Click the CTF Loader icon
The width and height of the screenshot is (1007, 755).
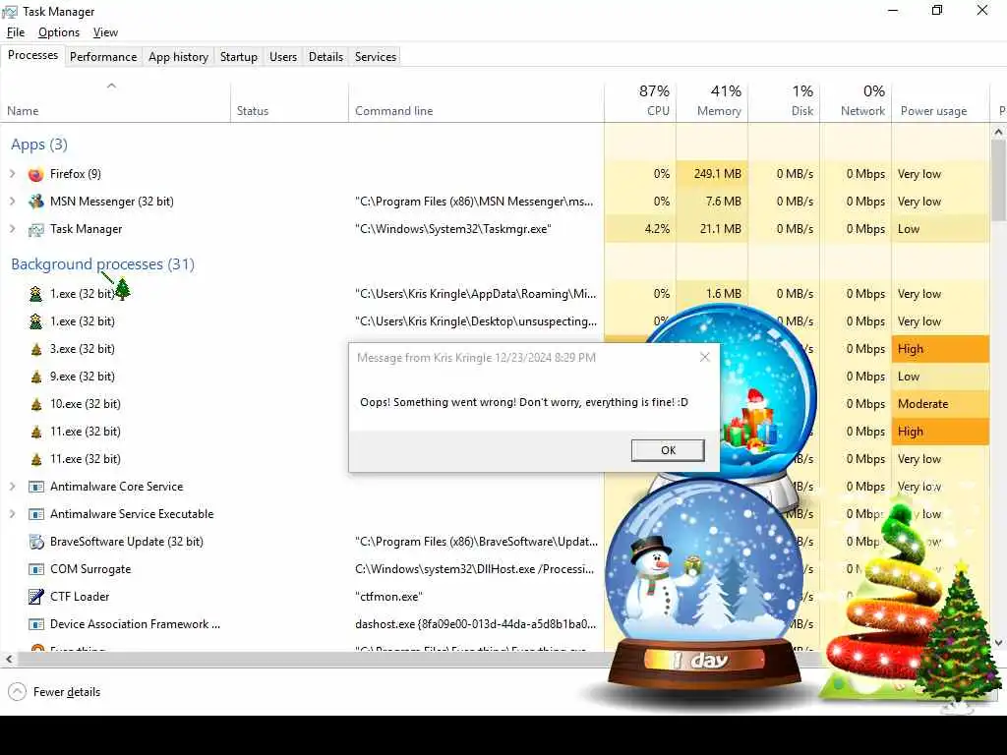pos(36,597)
